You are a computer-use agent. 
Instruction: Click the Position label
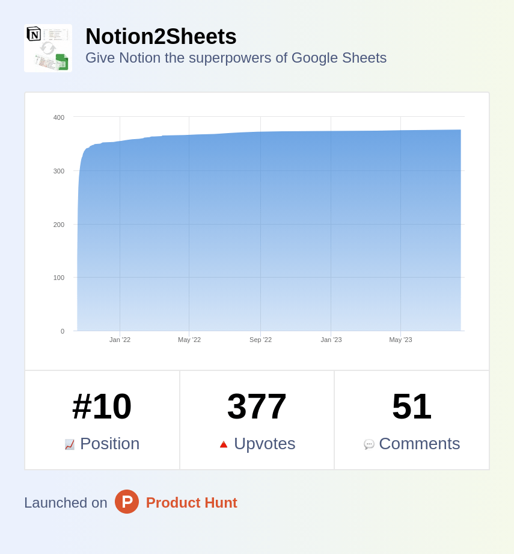click(x=110, y=444)
